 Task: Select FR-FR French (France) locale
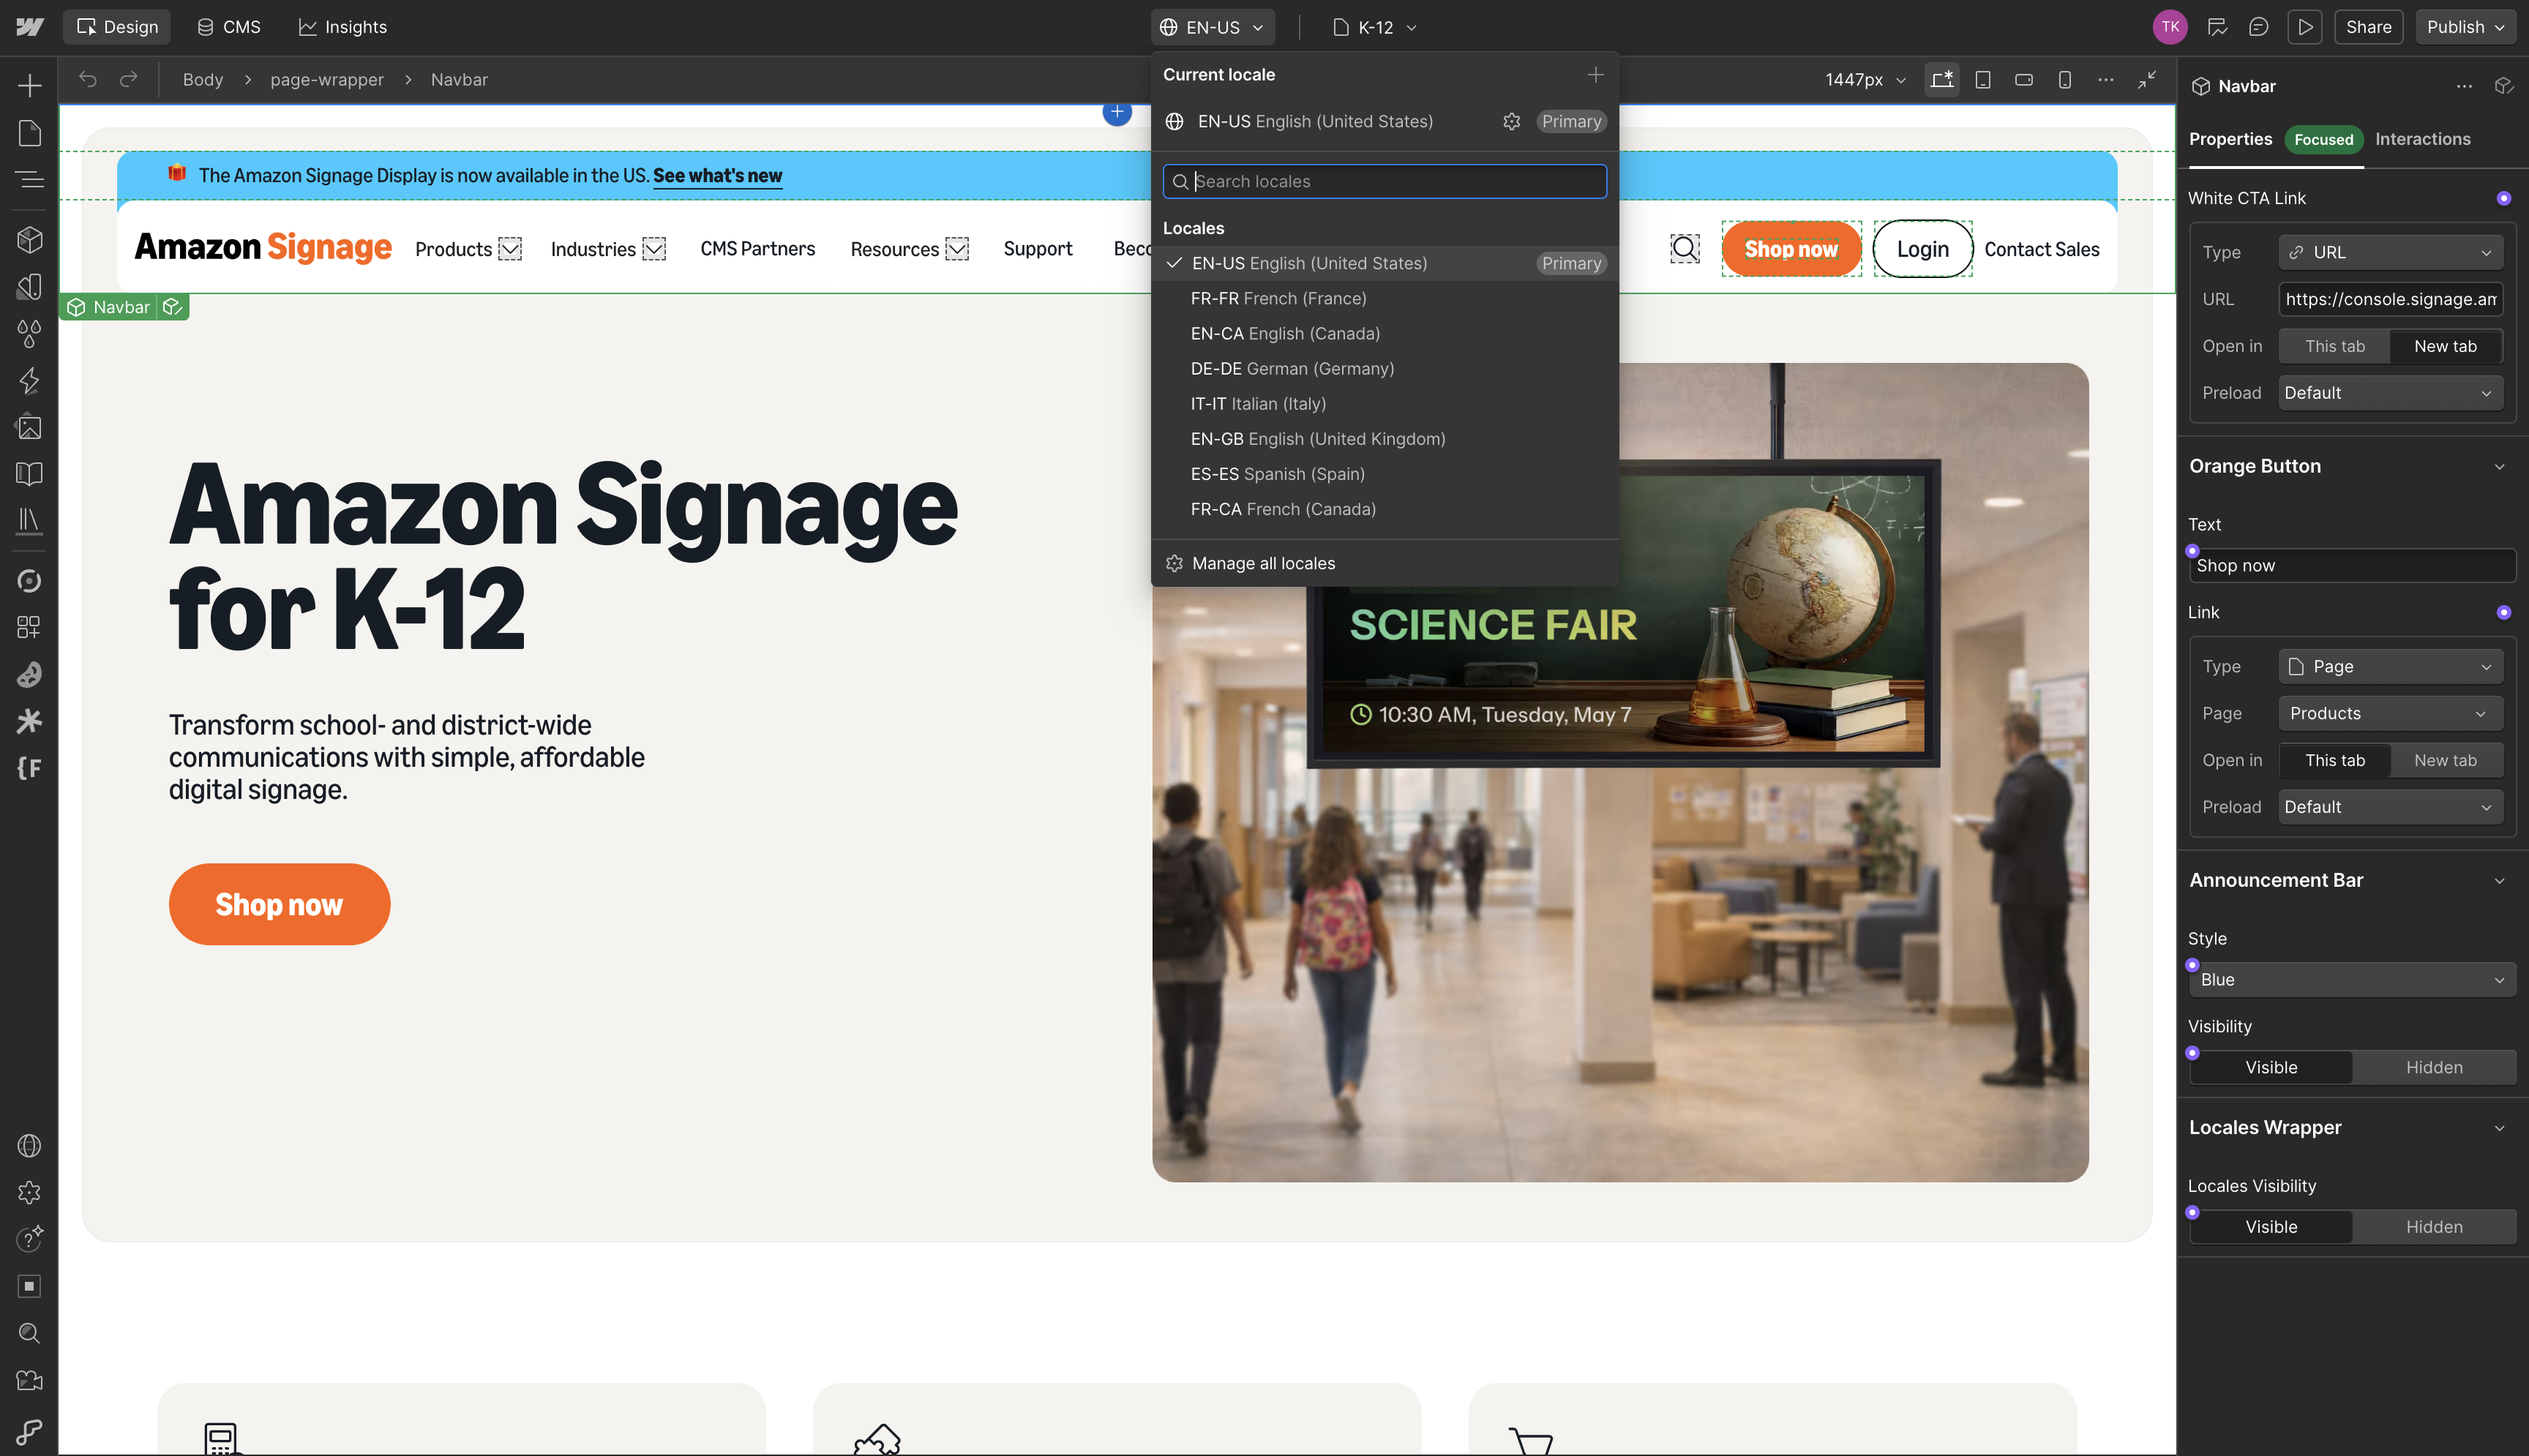[x=1384, y=299]
